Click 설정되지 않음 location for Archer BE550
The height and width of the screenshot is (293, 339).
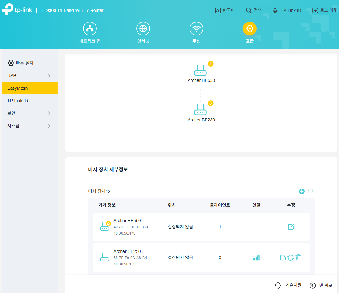[x=180, y=227]
